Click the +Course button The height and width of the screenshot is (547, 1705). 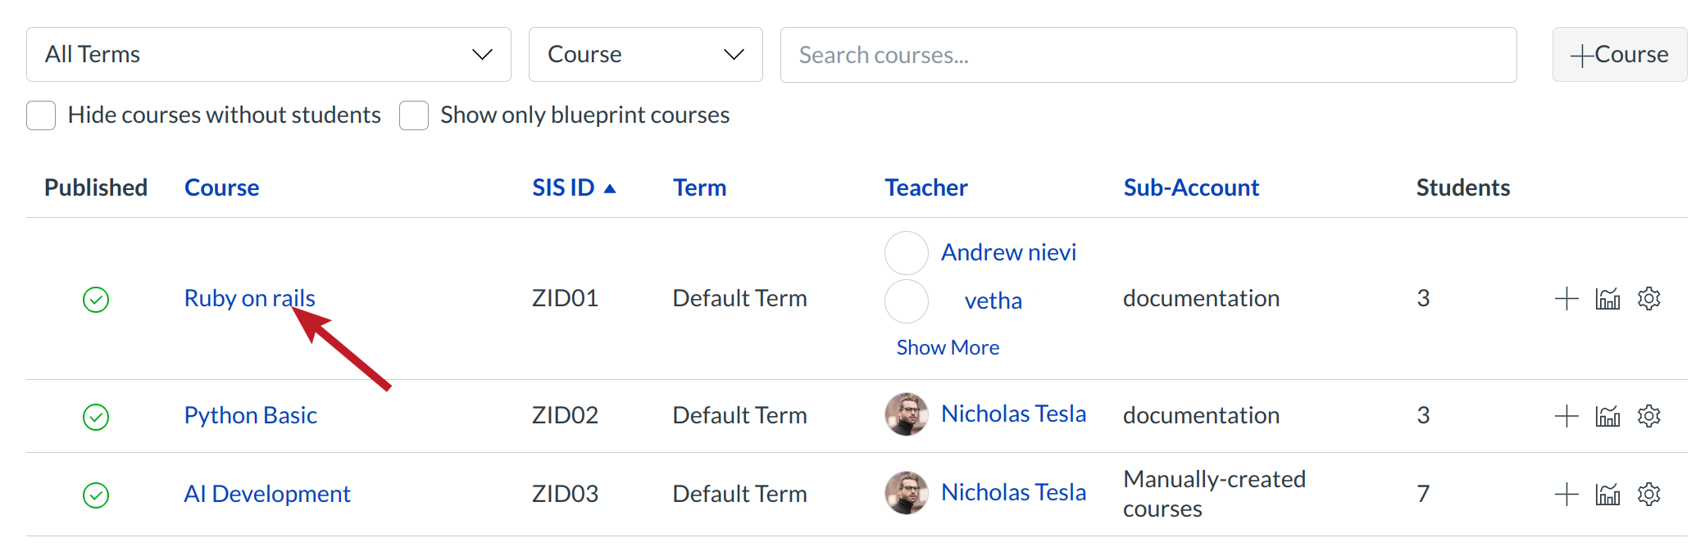pyautogui.click(x=1619, y=55)
